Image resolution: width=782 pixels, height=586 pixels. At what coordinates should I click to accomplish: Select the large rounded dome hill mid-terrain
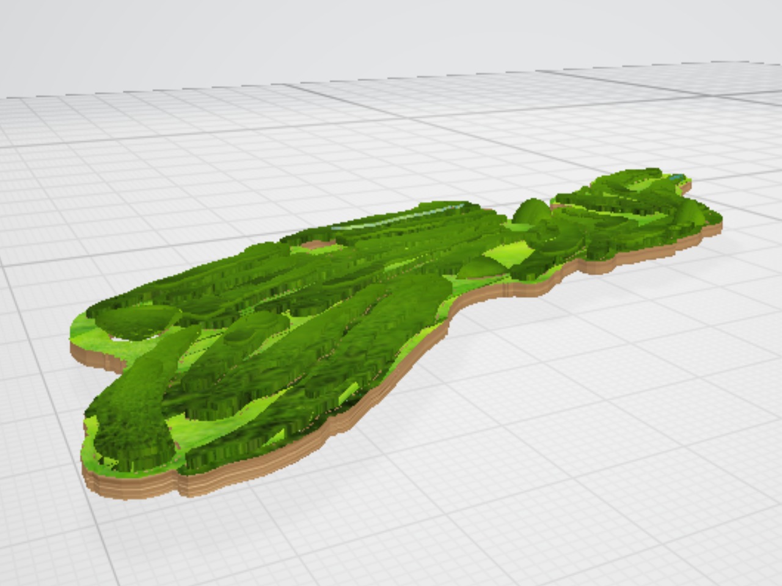(530, 211)
